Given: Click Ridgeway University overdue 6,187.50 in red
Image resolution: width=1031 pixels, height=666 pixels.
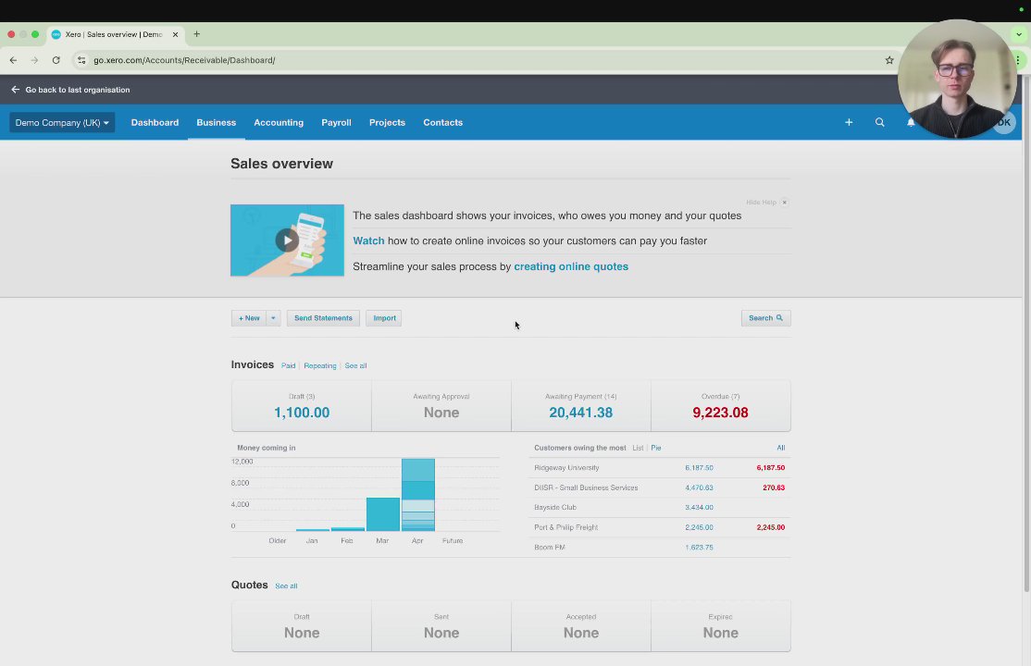Looking at the screenshot, I should point(771,468).
